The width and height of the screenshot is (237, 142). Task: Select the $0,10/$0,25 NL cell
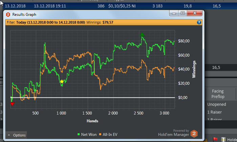(x=122, y=6)
